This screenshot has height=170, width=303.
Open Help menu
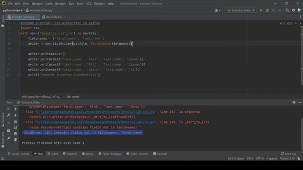coord(110,4)
